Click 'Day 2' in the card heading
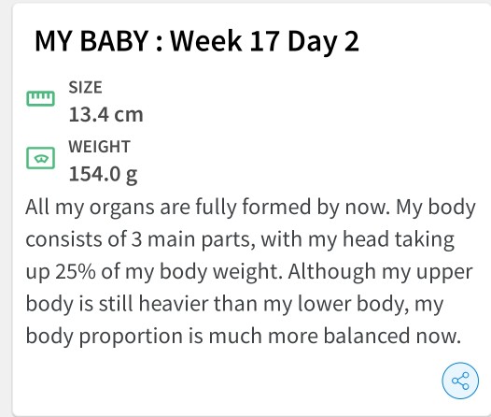This screenshot has width=491, height=417. pos(323,42)
